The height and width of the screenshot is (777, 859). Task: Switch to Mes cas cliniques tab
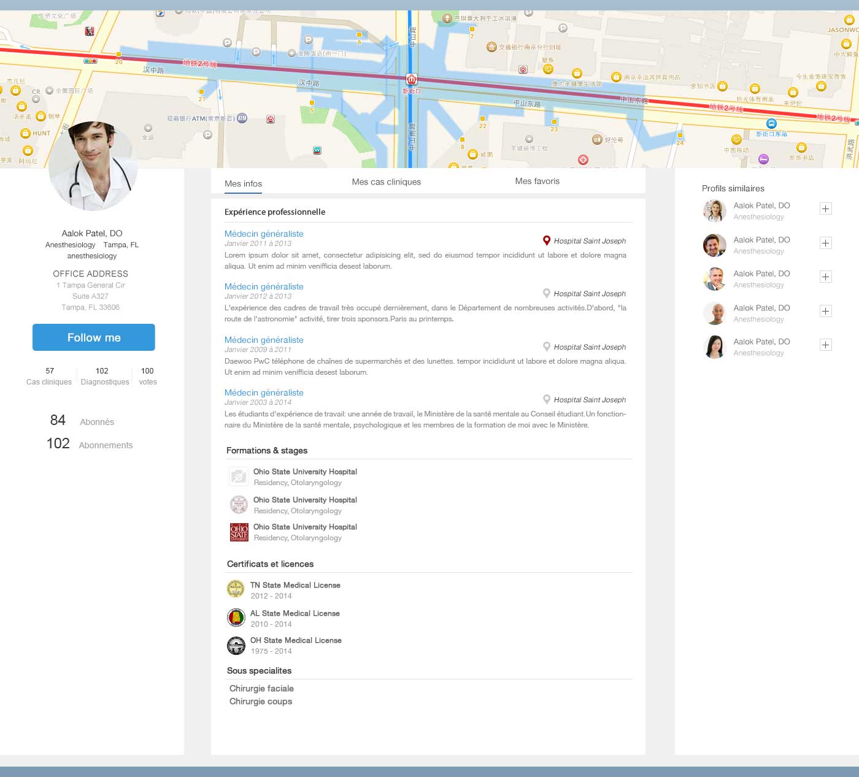pos(387,182)
